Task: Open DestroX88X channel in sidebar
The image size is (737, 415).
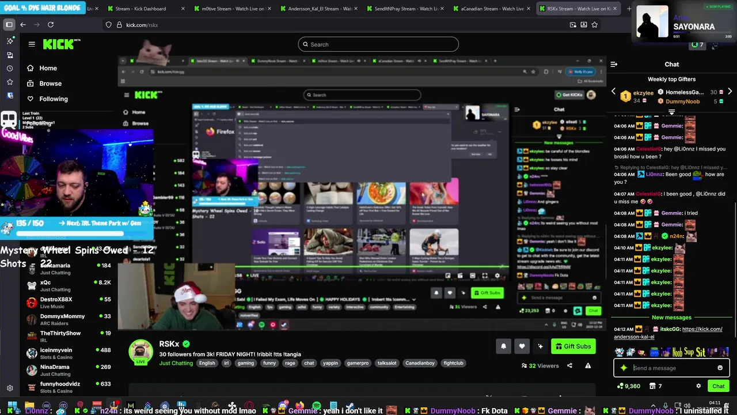Action: pos(69,303)
